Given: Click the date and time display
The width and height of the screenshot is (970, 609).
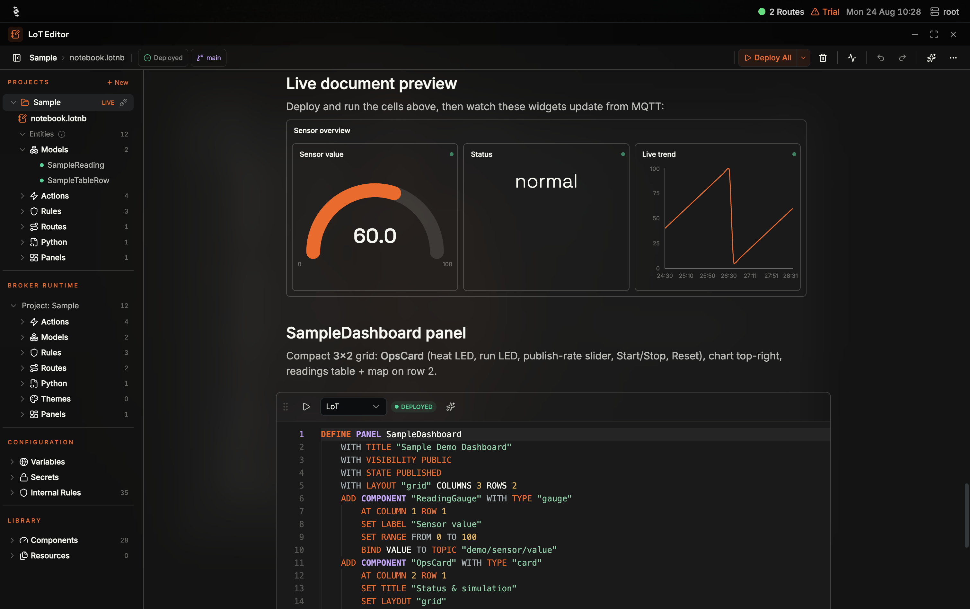Looking at the screenshot, I should coord(883,12).
